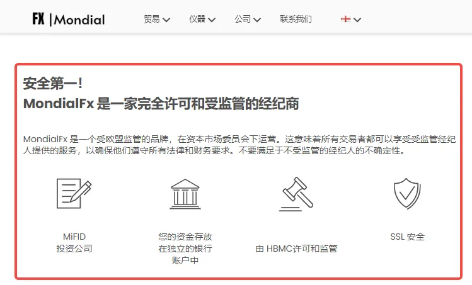Image resolution: width=472 pixels, height=285 pixels.
Task: Click the language flag icon
Action: (345, 20)
